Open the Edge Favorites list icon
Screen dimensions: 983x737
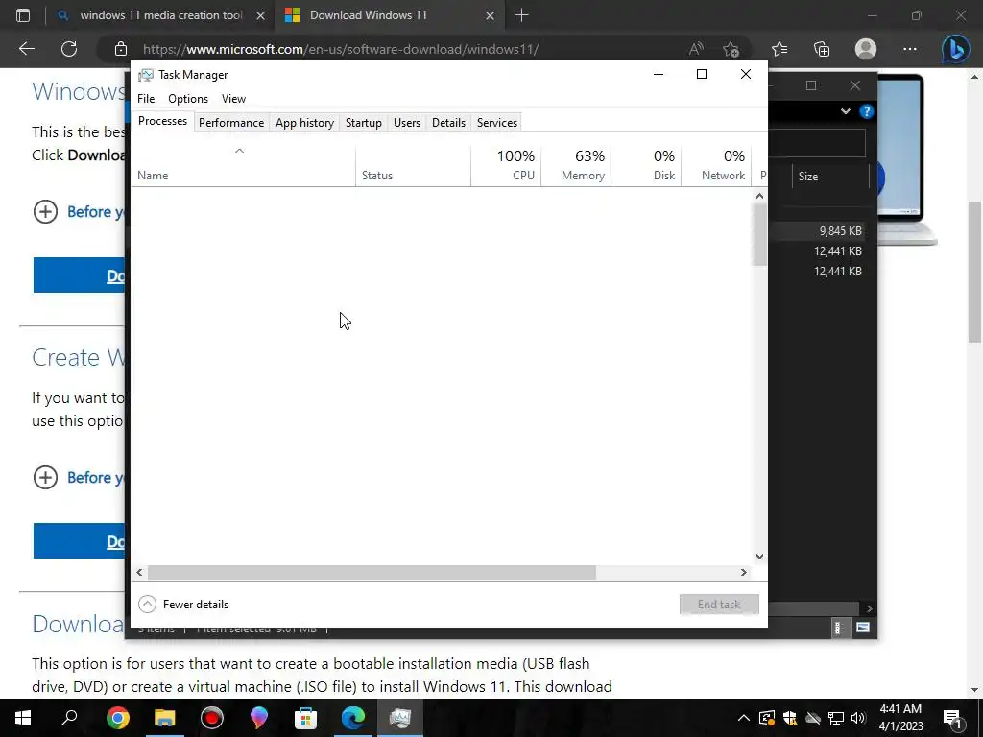[779, 49]
